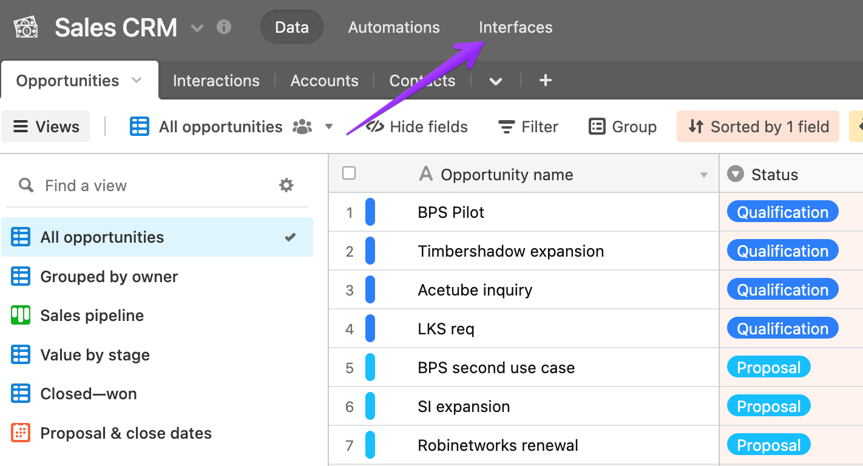Open Opportunity name column dropdown arrow

pos(704,175)
